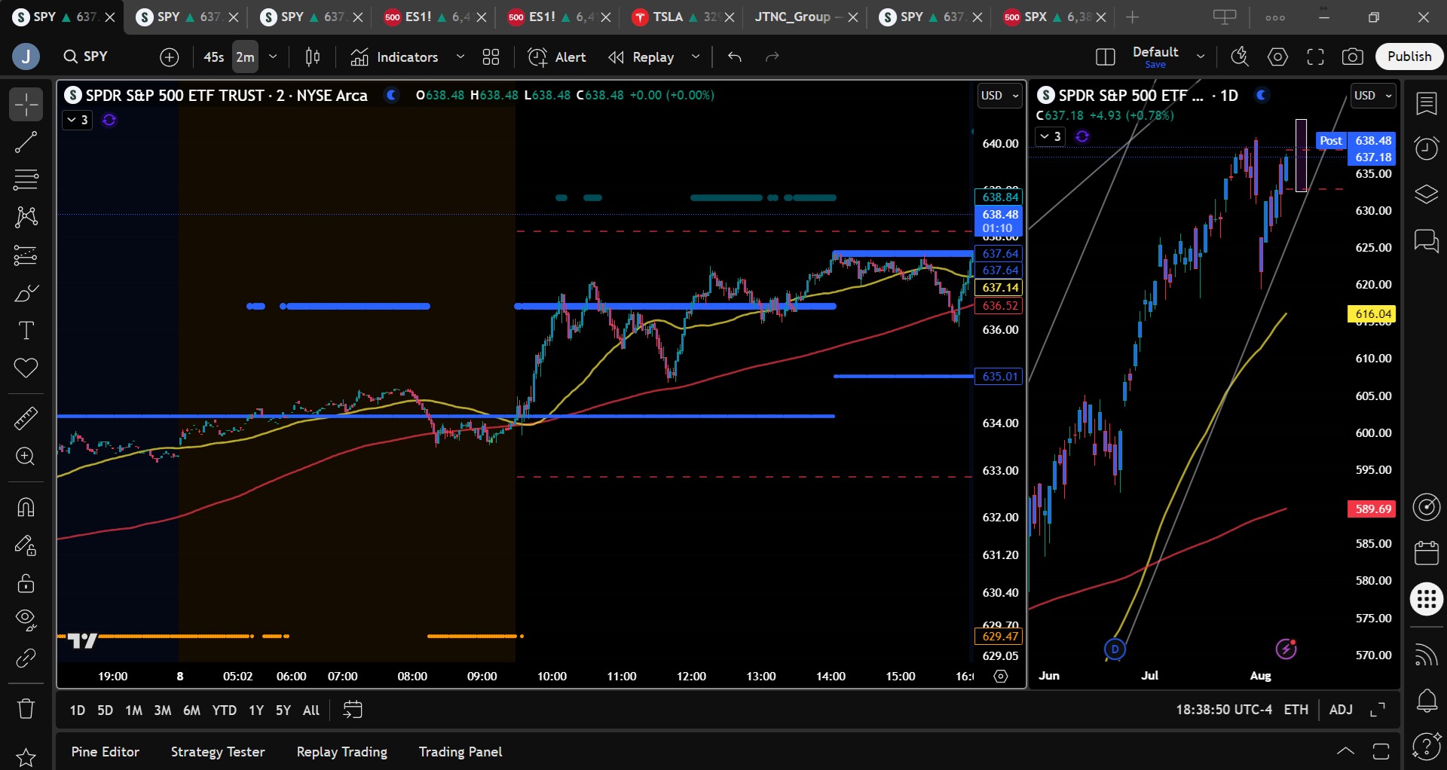Set chart range to YTD

tap(224, 710)
